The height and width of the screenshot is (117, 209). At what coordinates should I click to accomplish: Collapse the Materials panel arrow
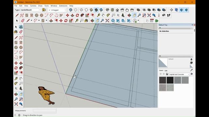pyautogui.click(x=160, y=56)
